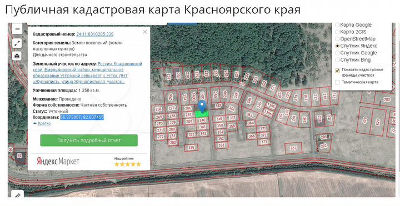Screen dimensions: 400x206
Task: Select parcel 358 on the map
Action: 232,126
